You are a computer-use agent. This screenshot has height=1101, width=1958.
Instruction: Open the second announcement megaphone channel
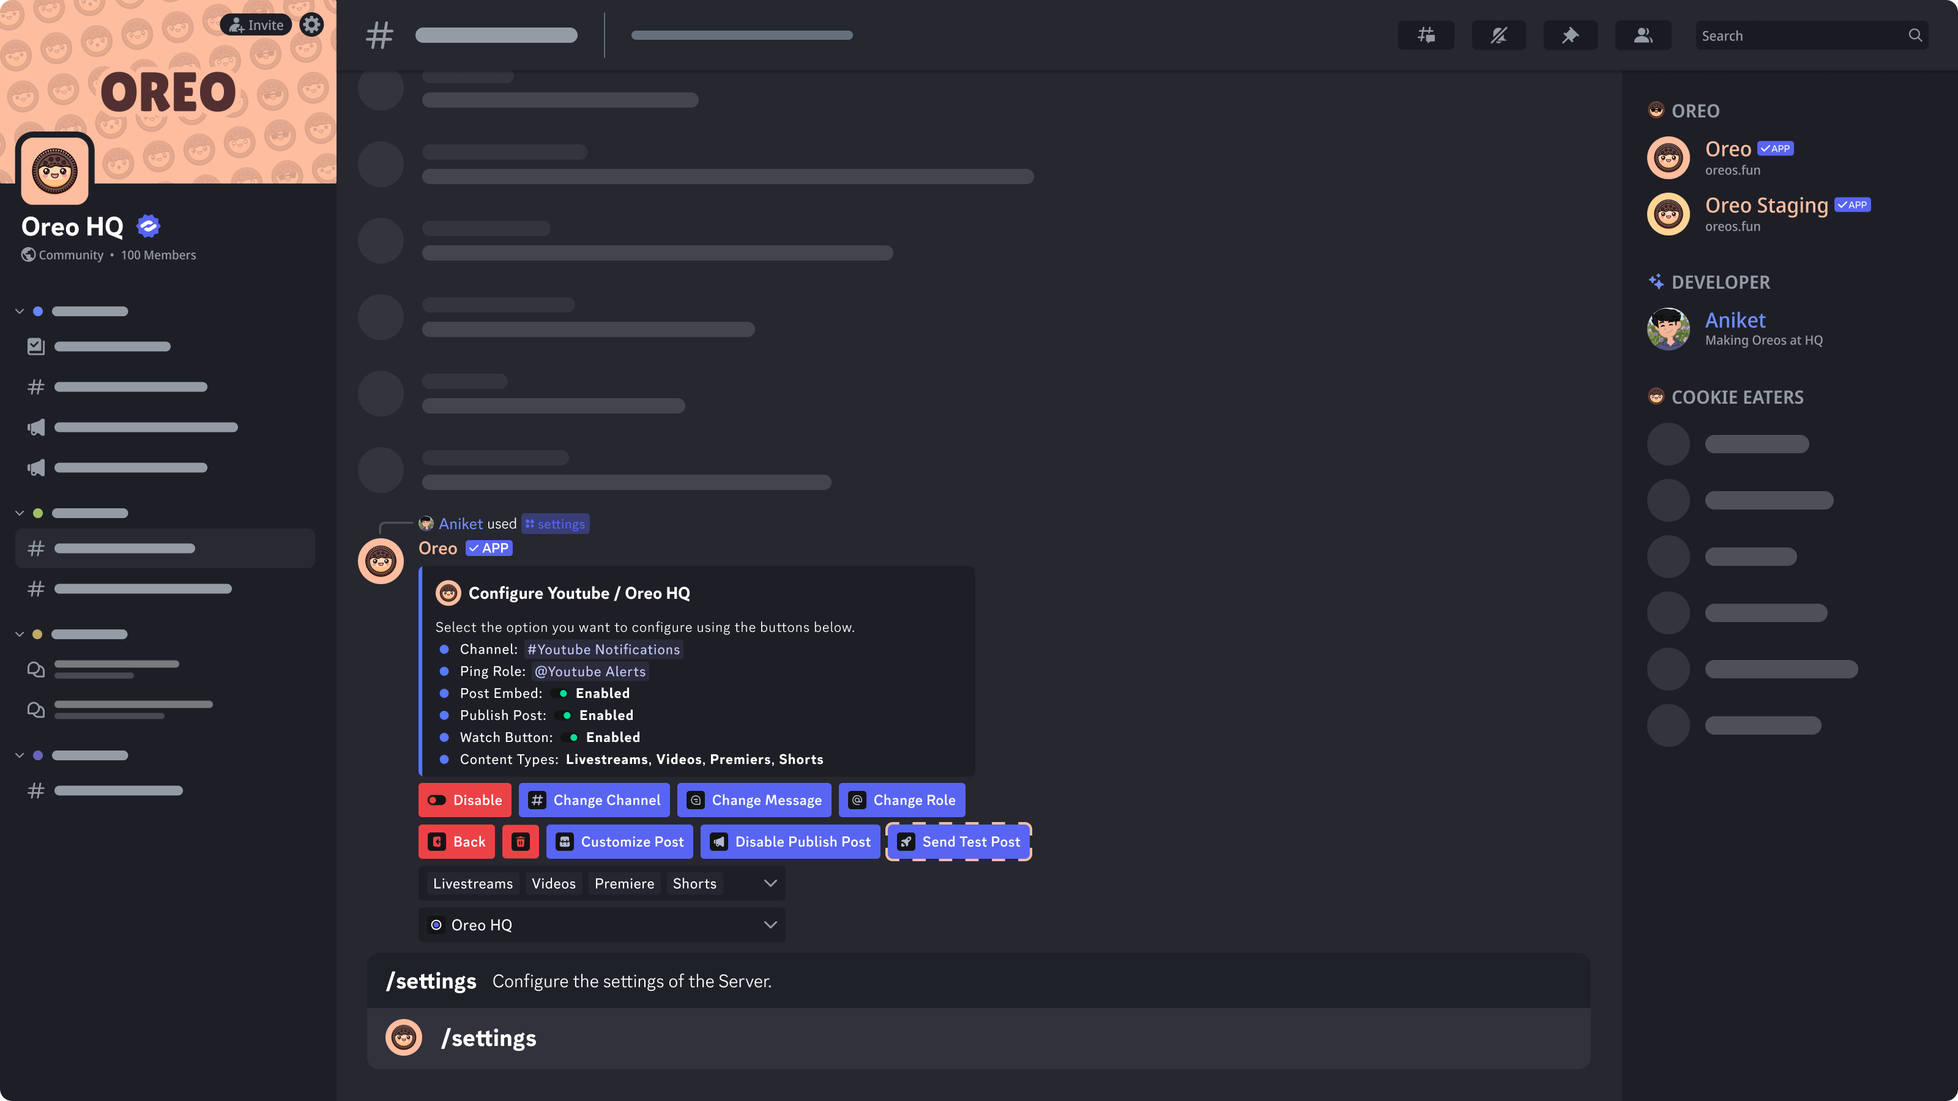pyautogui.click(x=116, y=467)
